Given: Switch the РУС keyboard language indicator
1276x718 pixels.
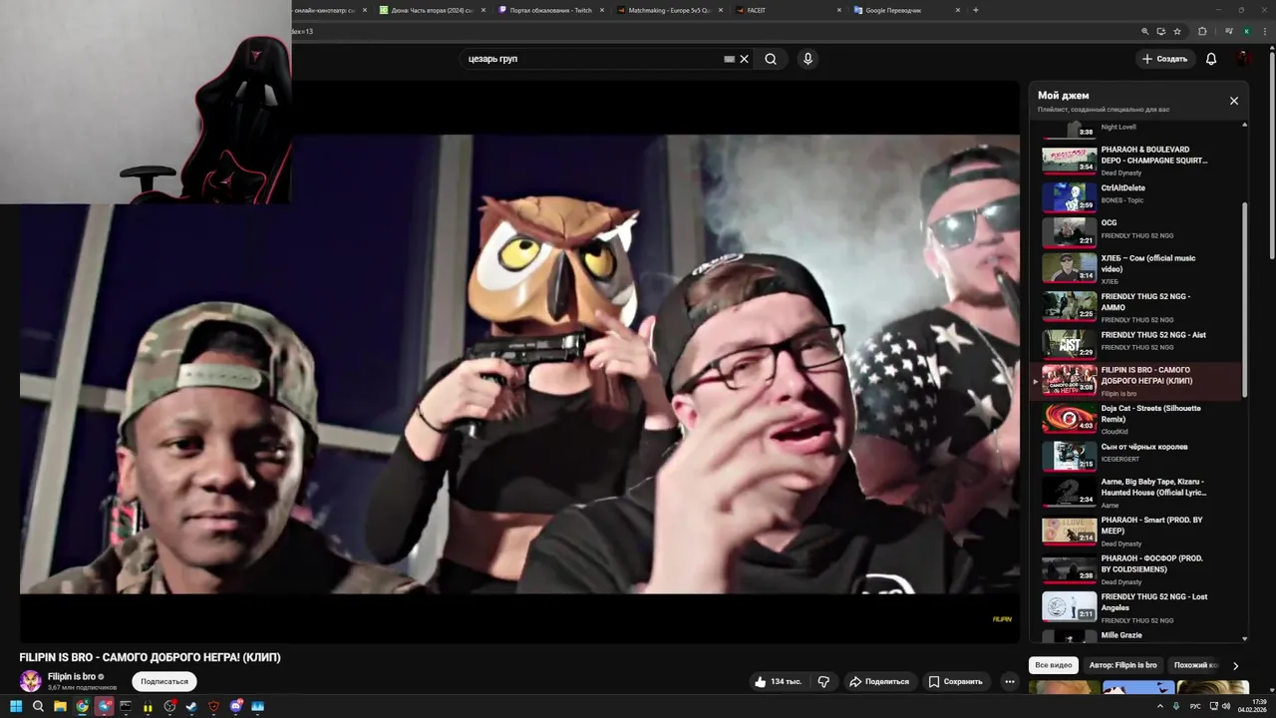Looking at the screenshot, I should pyautogui.click(x=1195, y=707).
